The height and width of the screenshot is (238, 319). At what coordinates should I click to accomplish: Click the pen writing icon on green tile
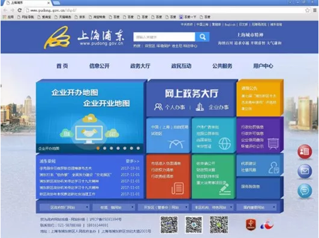(x=225, y=189)
